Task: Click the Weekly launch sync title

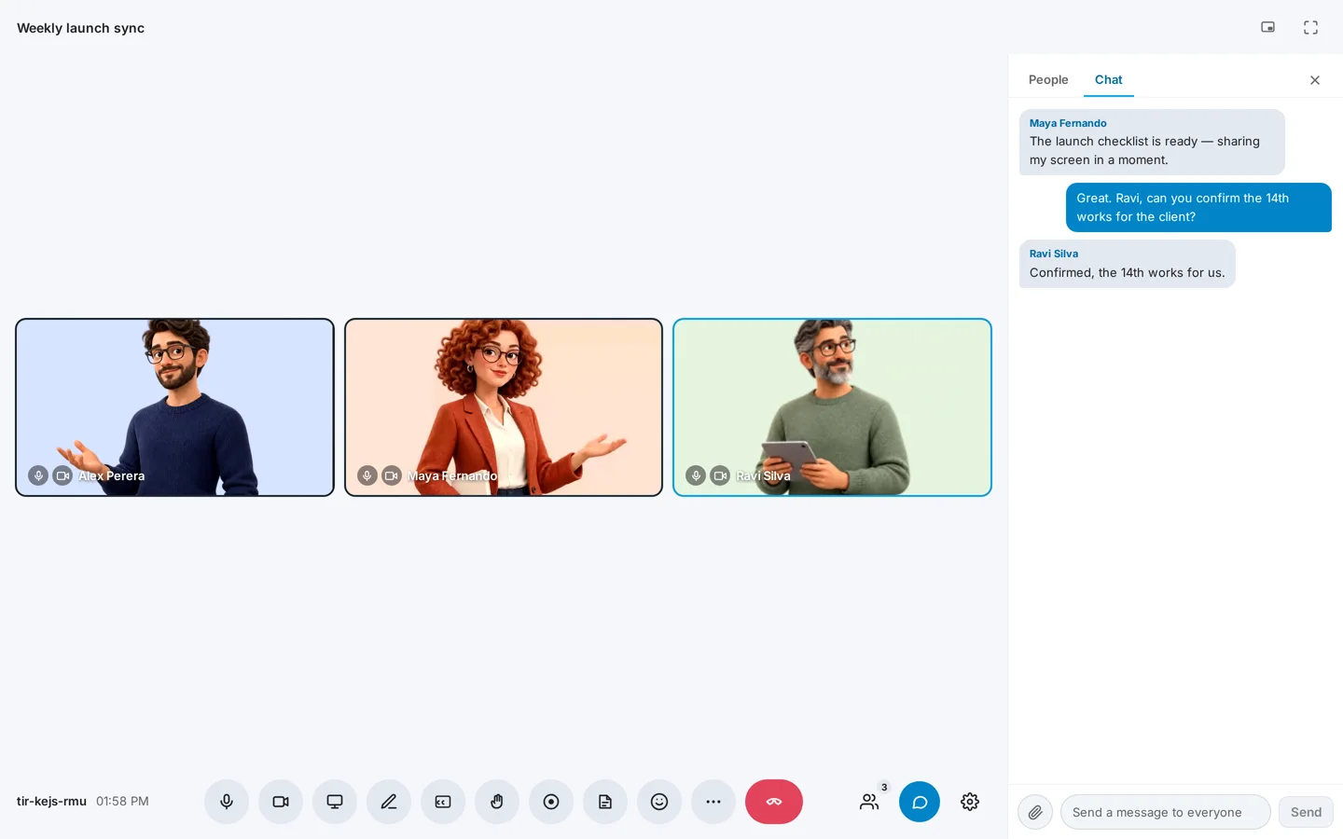Action: tap(81, 28)
